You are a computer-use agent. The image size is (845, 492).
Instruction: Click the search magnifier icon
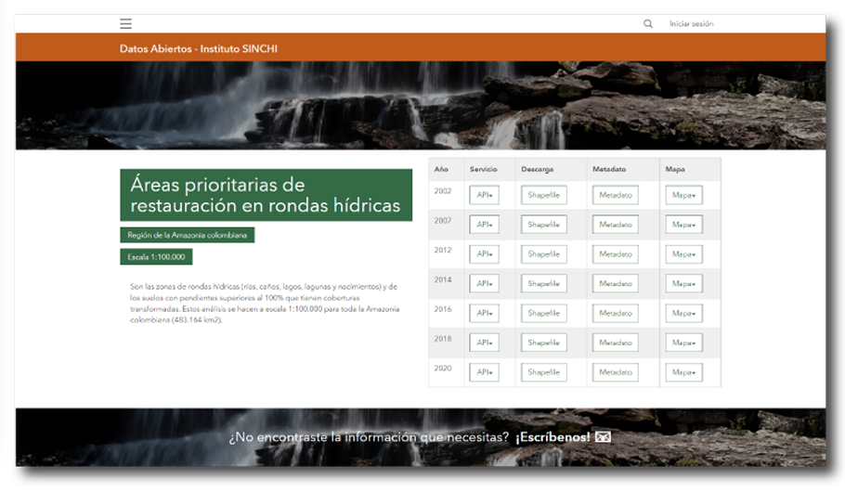click(x=648, y=24)
